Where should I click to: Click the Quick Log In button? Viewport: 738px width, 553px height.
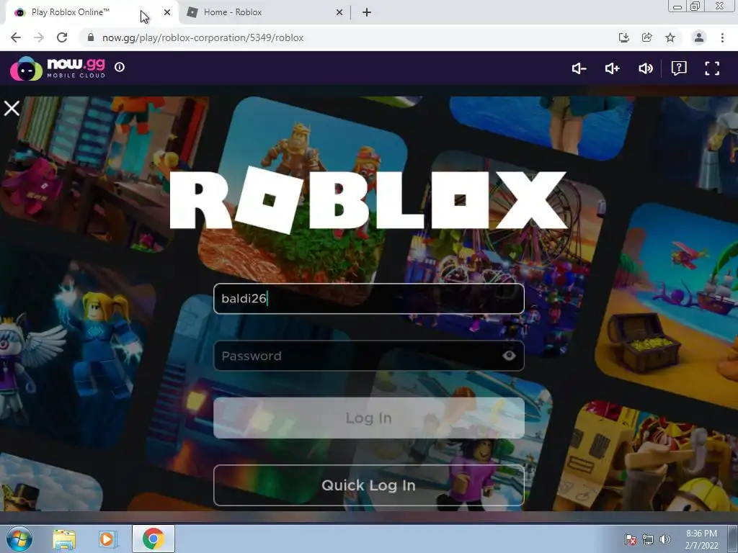point(368,485)
